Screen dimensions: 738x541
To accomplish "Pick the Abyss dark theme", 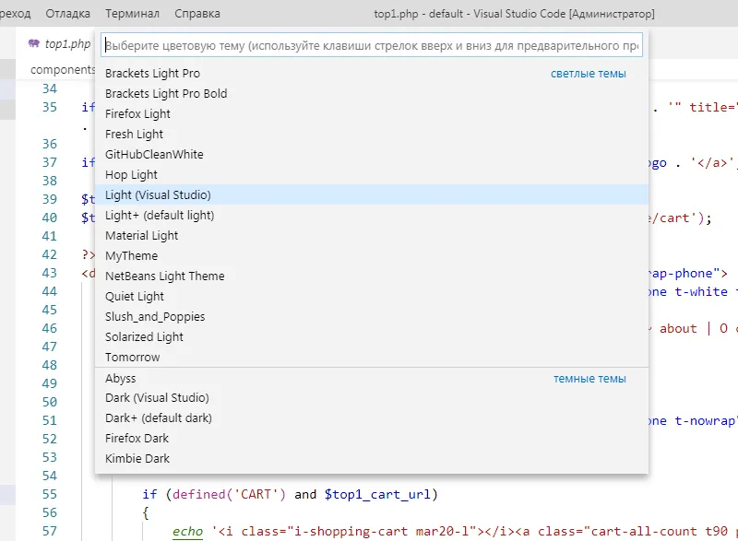I will [x=121, y=378].
